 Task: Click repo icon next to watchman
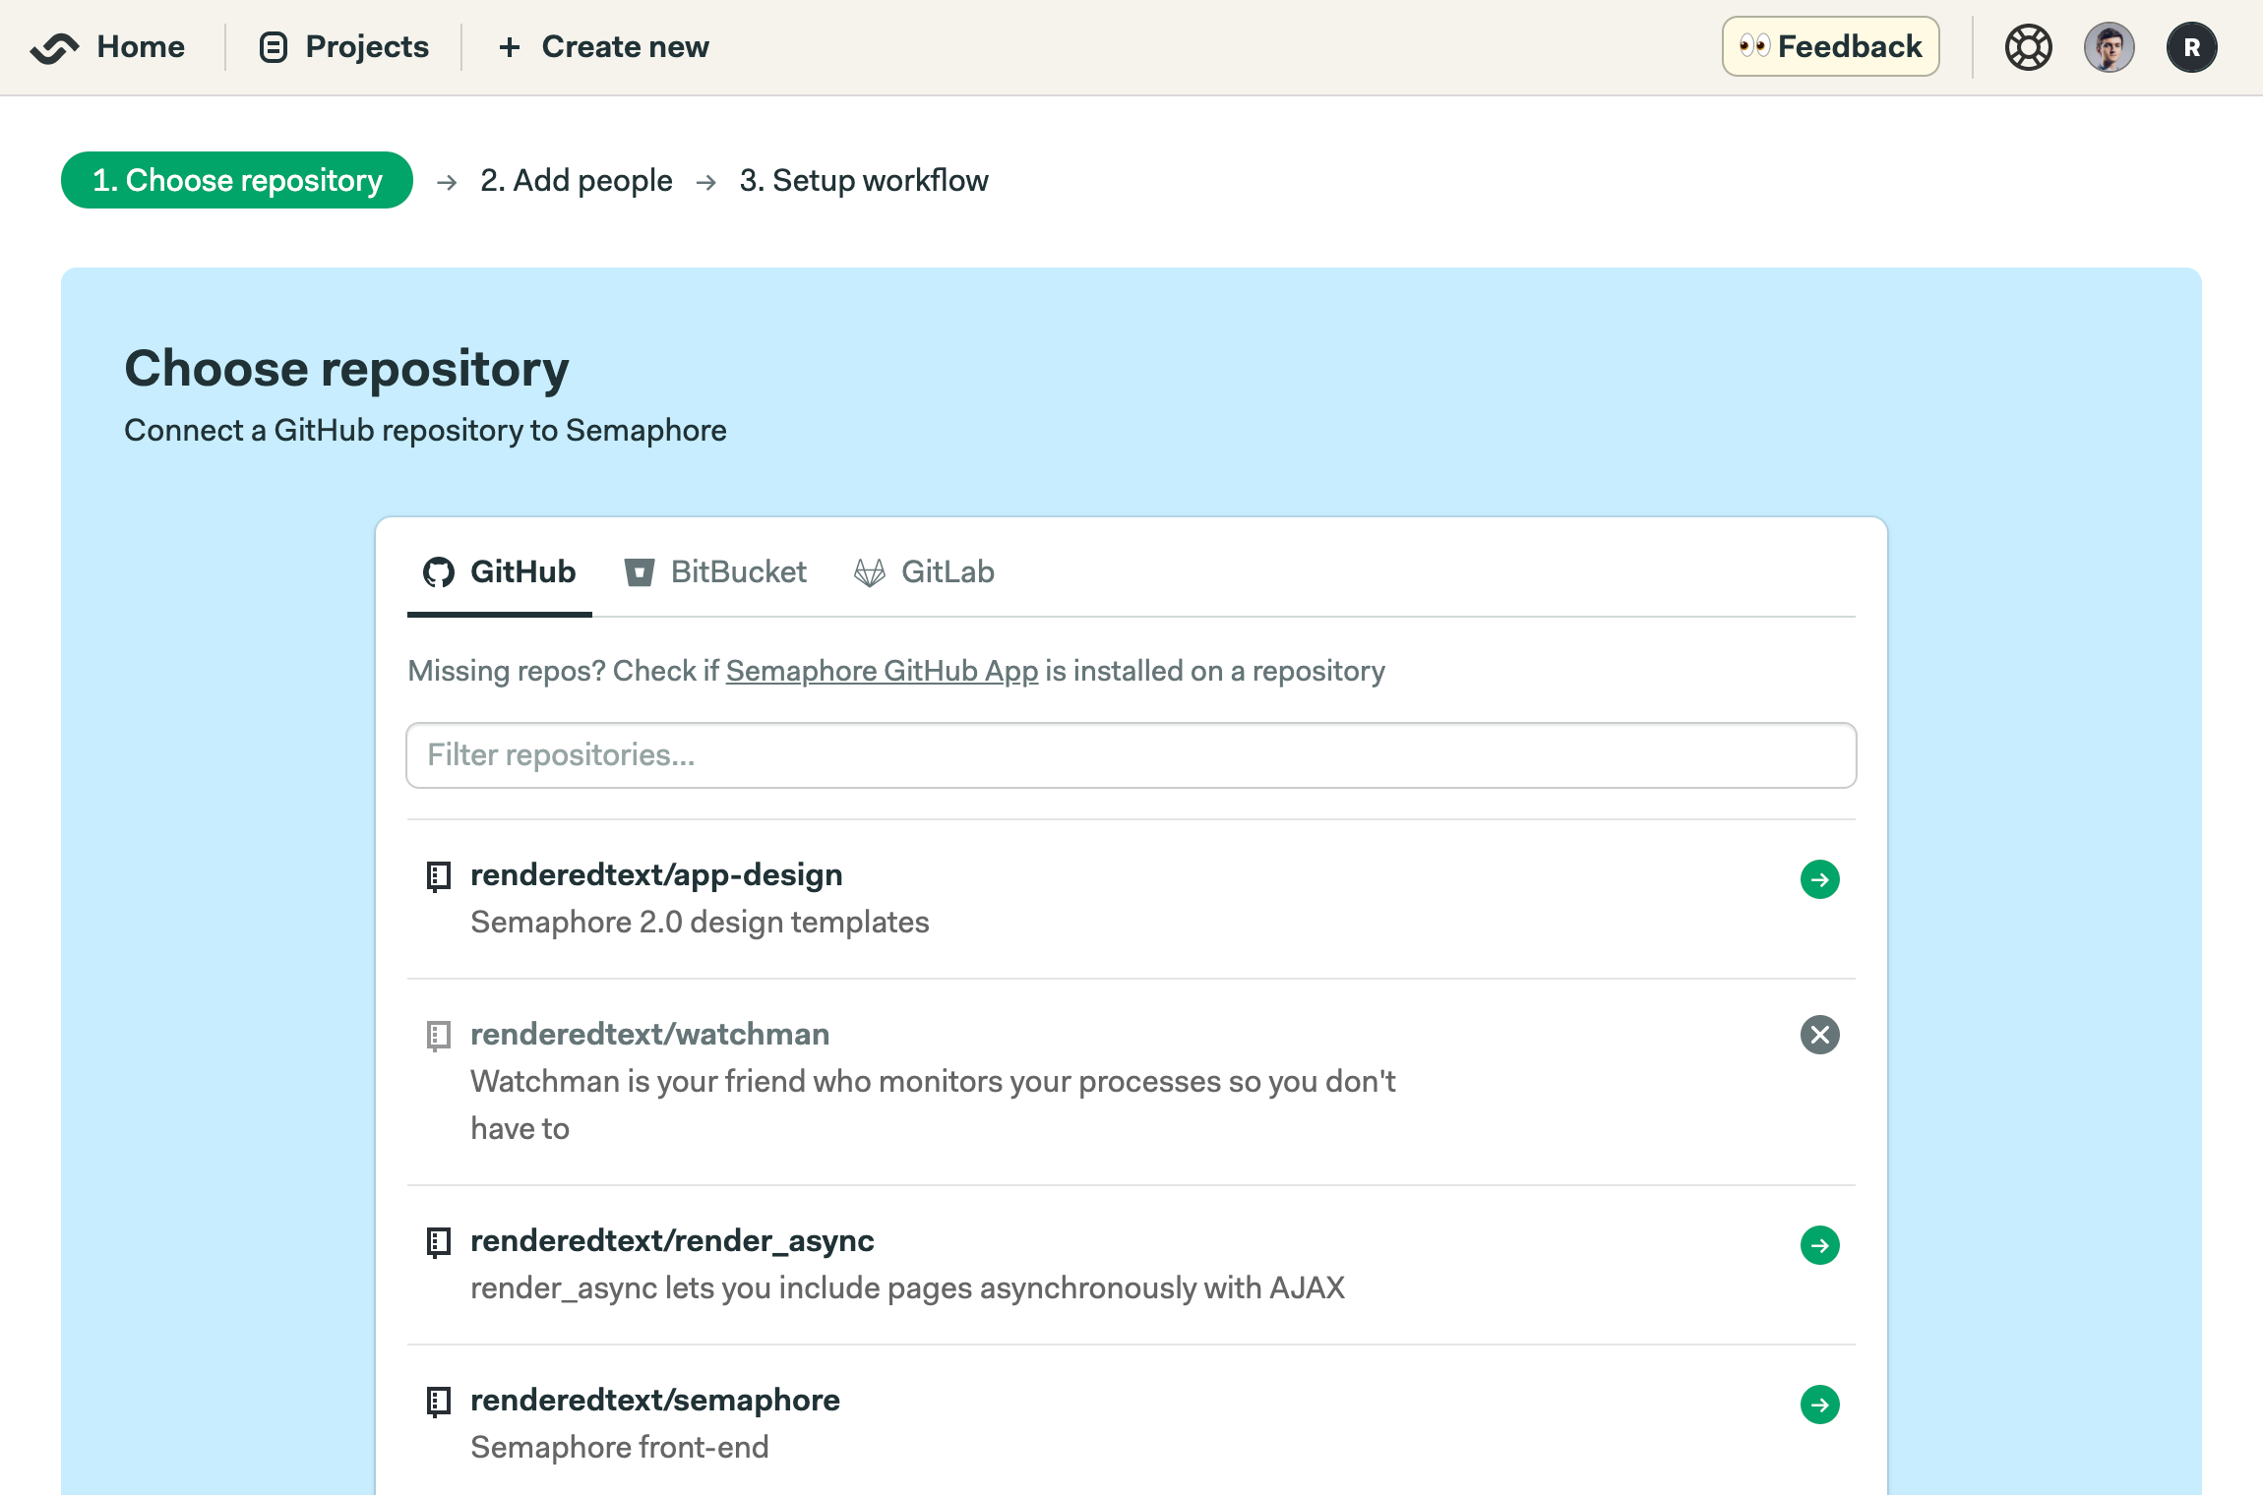(x=439, y=1035)
